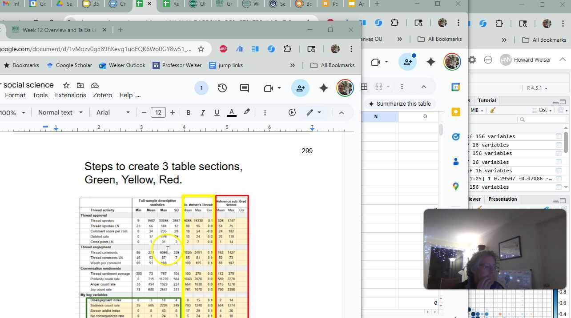Viewport: 571px width, 318px height.
Task: Open Professor Welser bookmark
Action: click(177, 65)
